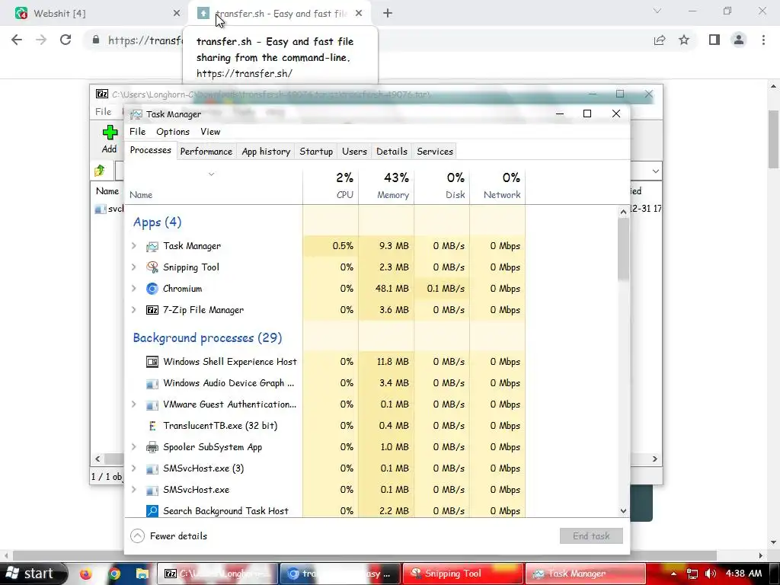Viewport: 780px width, 585px height.
Task: Click the VMware Guest Authentication icon
Action: (x=152, y=405)
